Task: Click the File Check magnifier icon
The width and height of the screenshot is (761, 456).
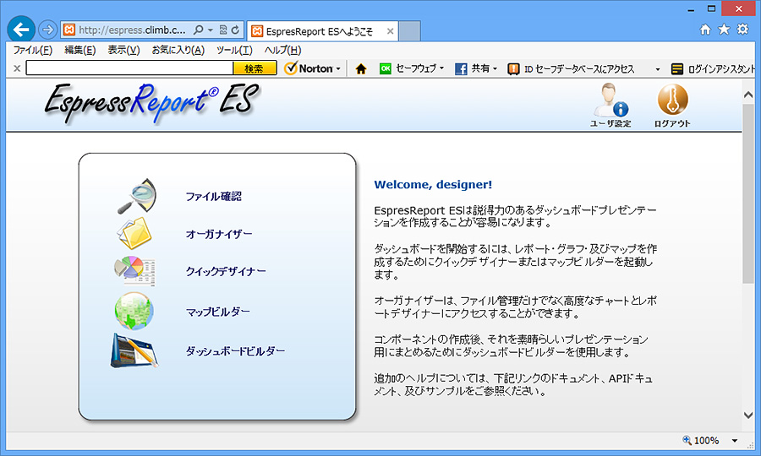Action: click(137, 196)
